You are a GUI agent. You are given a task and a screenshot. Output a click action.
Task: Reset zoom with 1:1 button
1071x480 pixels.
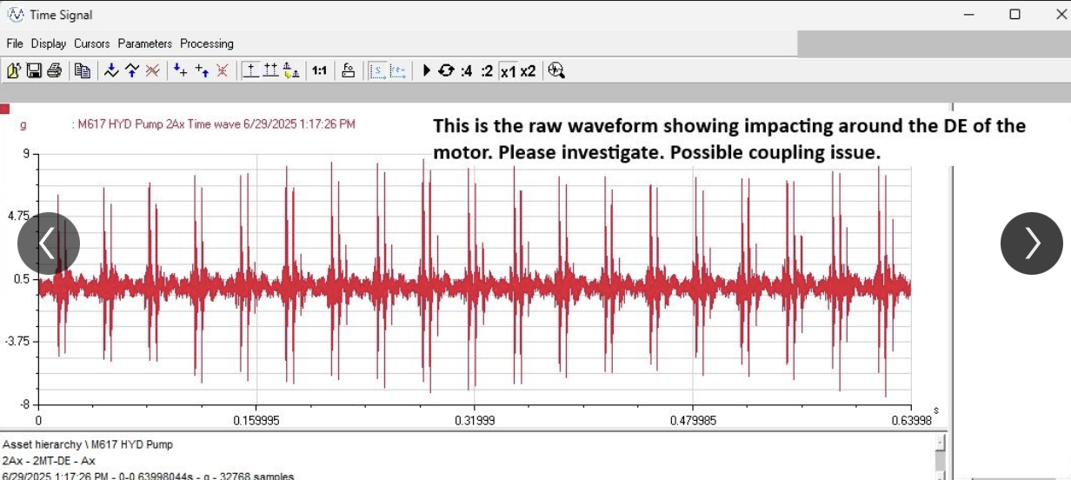(x=319, y=70)
